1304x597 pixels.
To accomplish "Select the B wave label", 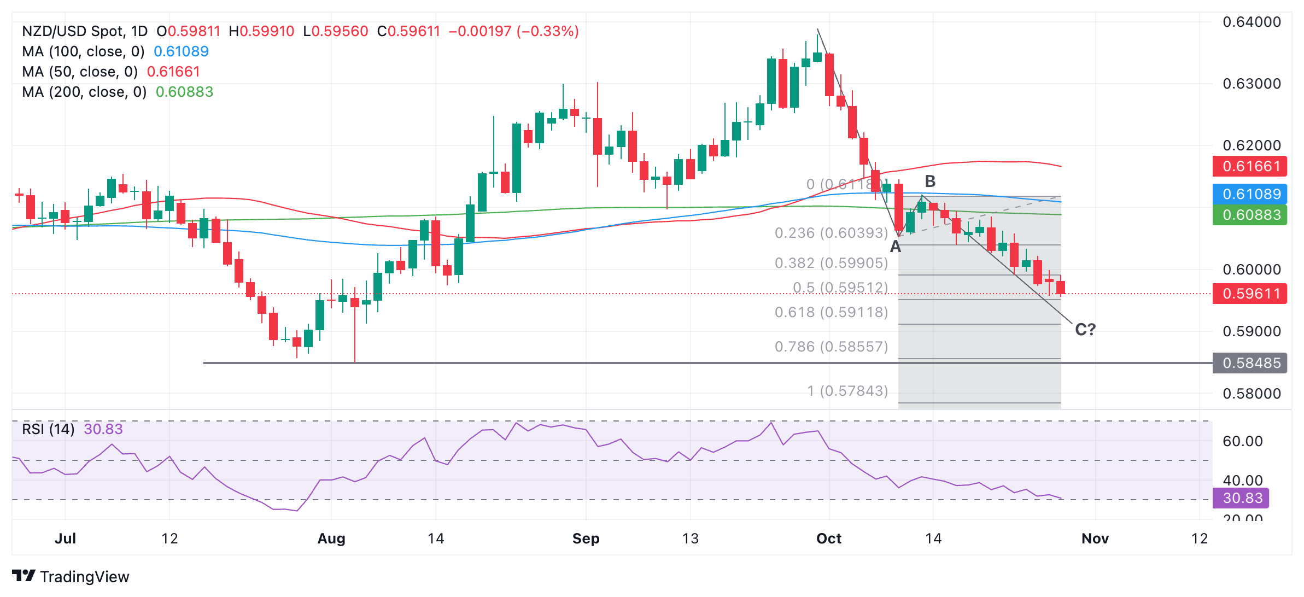I will coord(930,181).
